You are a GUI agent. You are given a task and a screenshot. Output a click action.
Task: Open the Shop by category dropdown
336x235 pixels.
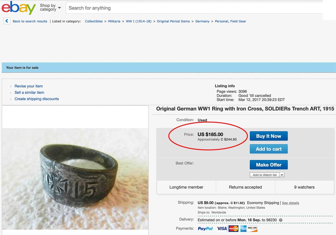tap(49, 8)
